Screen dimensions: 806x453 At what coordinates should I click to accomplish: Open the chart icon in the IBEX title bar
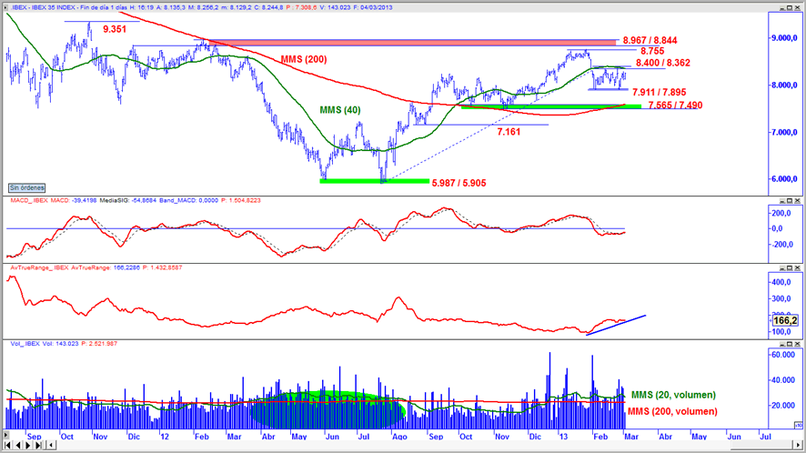6,7
